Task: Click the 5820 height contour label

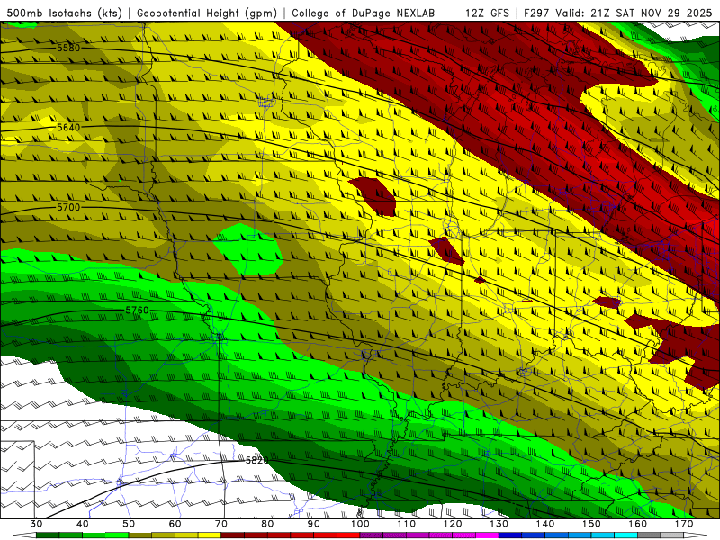Action: point(257,460)
